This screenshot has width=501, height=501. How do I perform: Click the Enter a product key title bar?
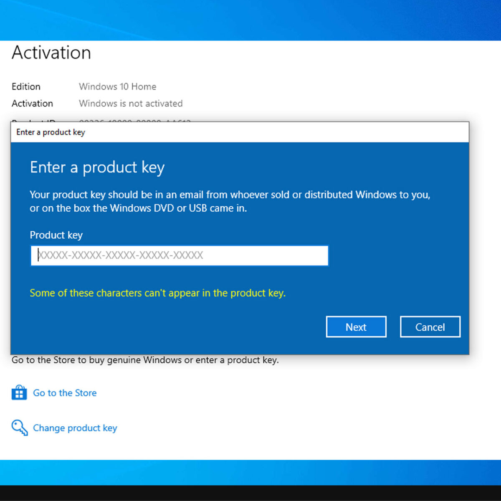[50, 132]
